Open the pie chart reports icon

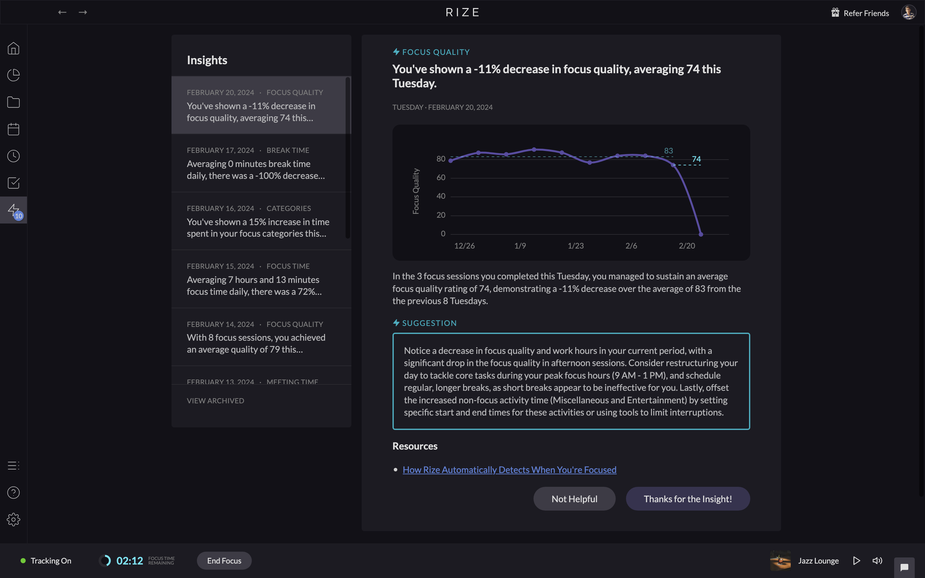(x=13, y=75)
